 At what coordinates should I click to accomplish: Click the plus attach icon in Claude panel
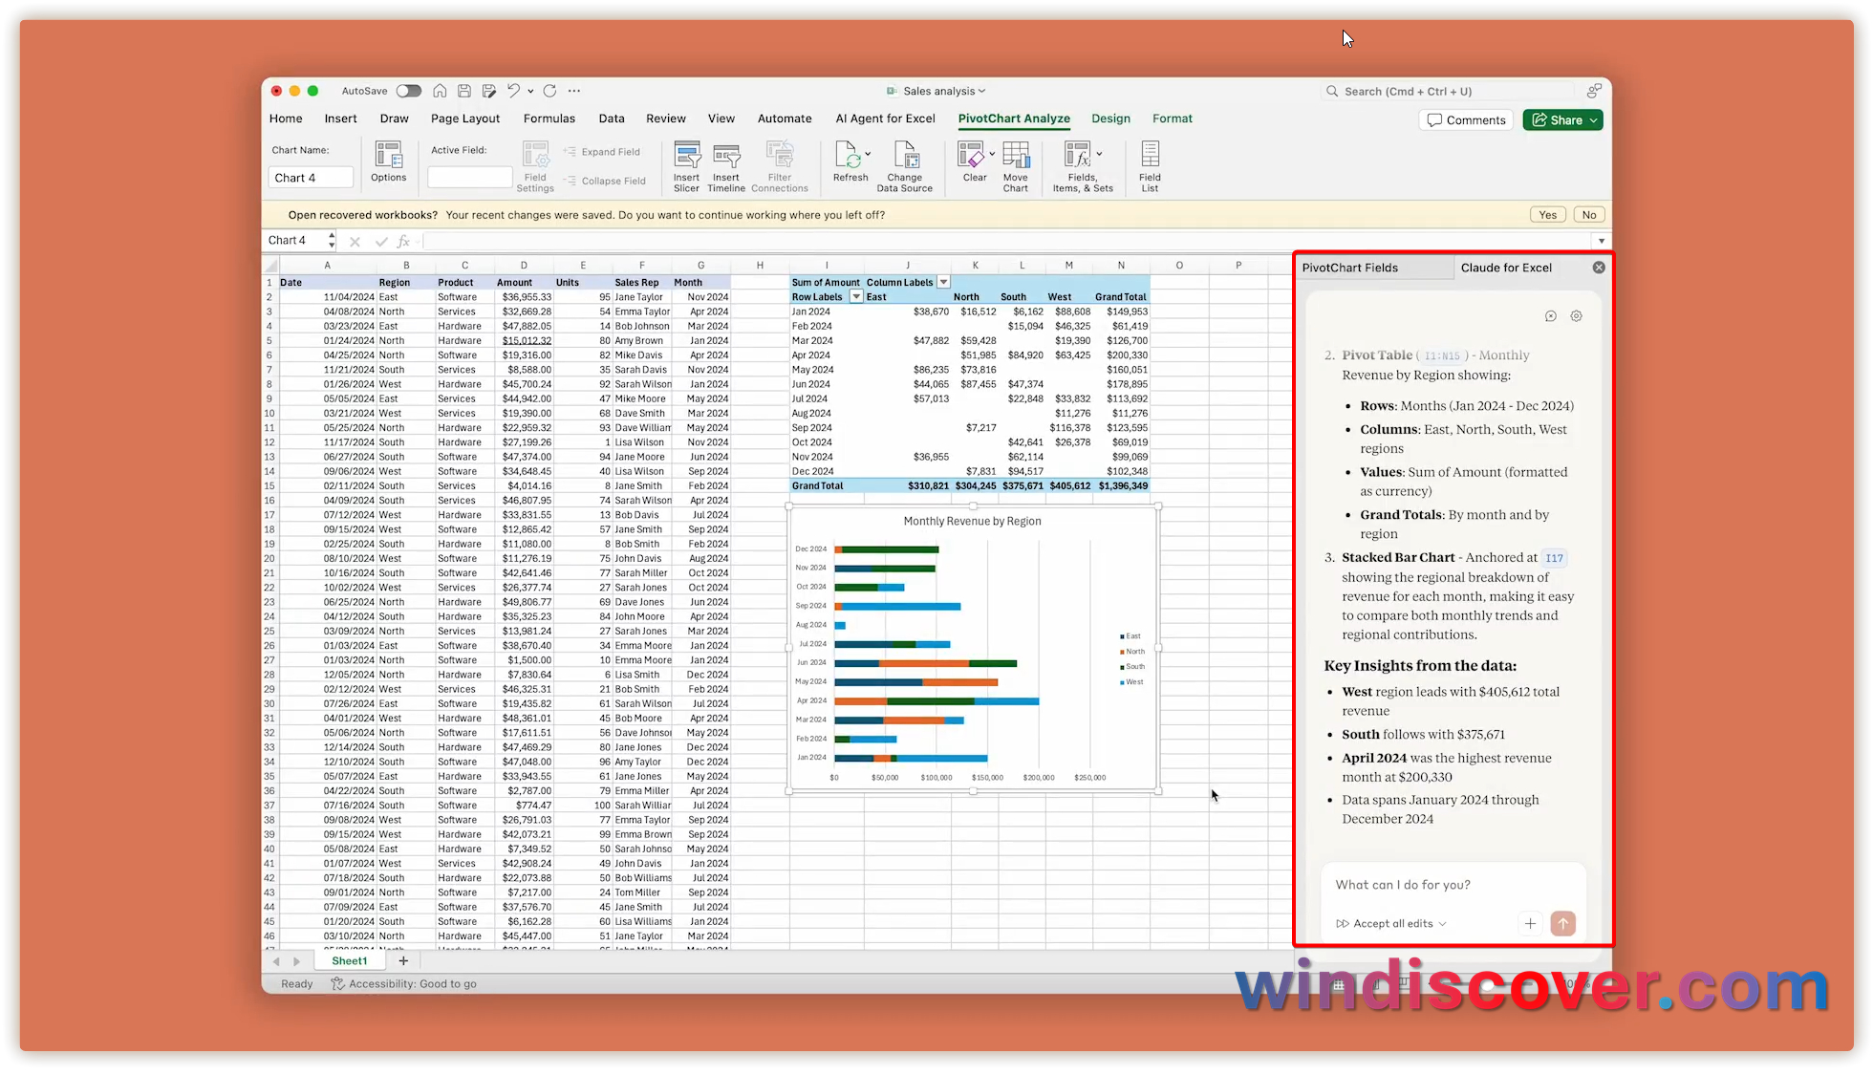(x=1530, y=923)
